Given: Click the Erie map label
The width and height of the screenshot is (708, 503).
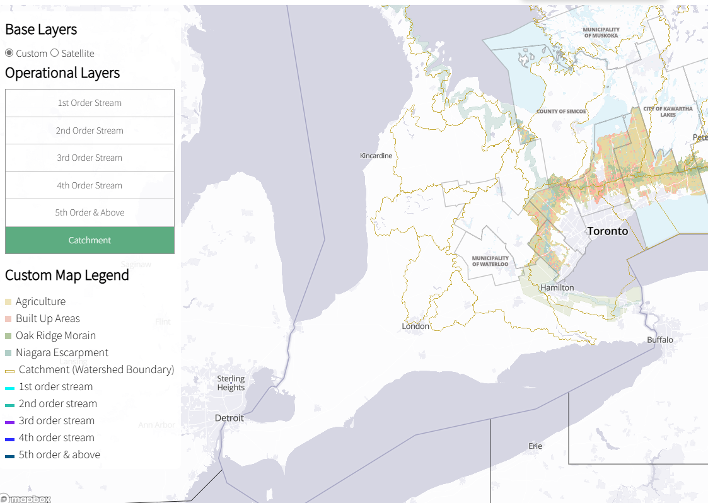Looking at the screenshot, I should [535, 446].
